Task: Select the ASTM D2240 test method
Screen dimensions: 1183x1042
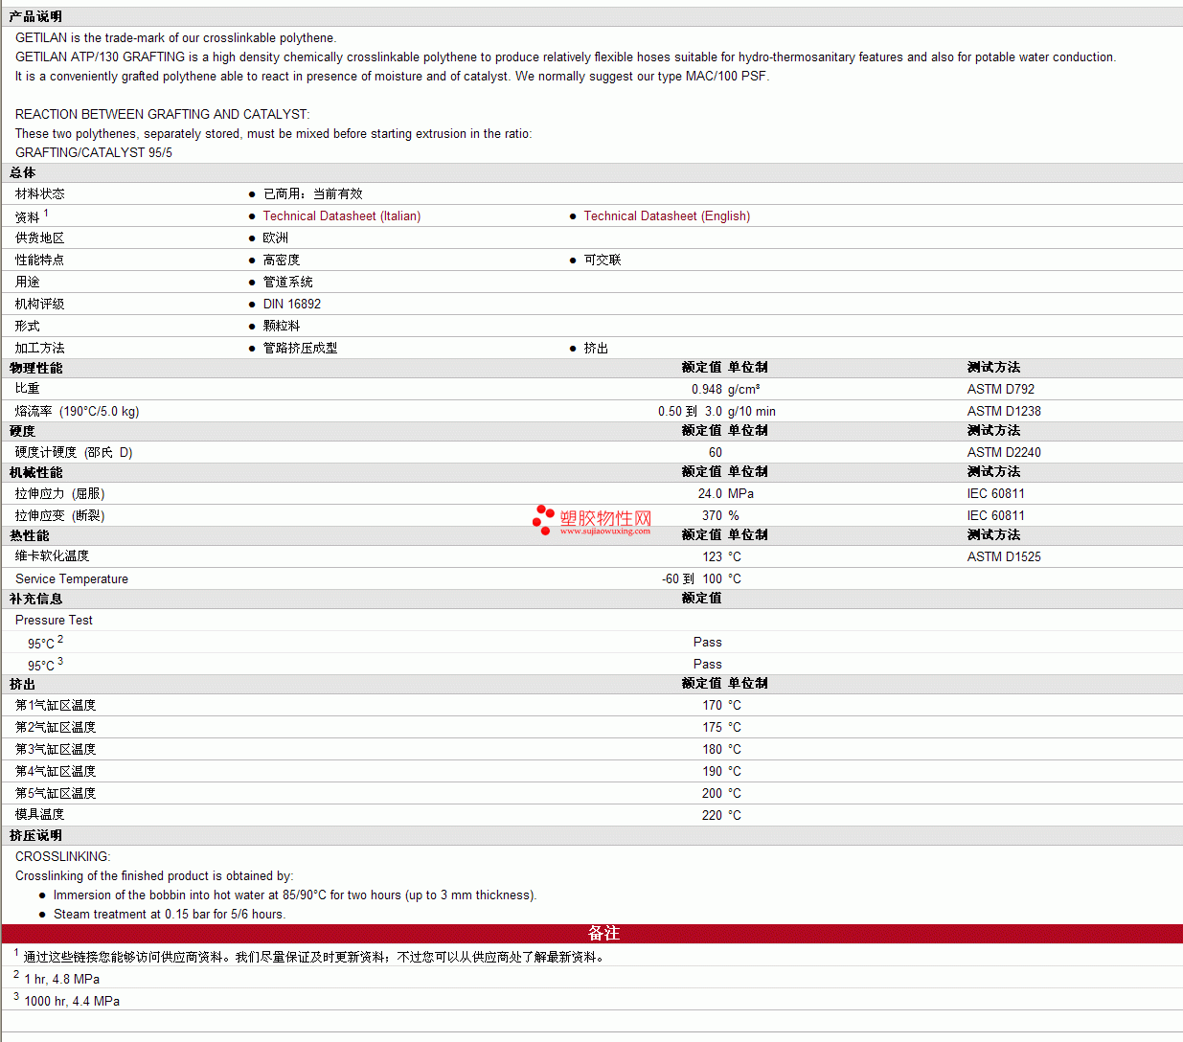Action: pos(1004,452)
